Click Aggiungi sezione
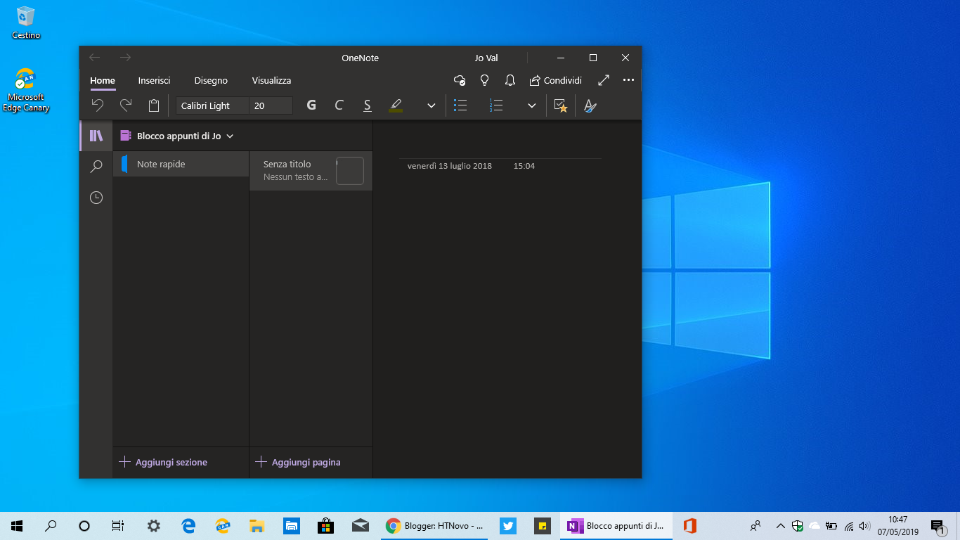The height and width of the screenshot is (540, 960). click(163, 462)
